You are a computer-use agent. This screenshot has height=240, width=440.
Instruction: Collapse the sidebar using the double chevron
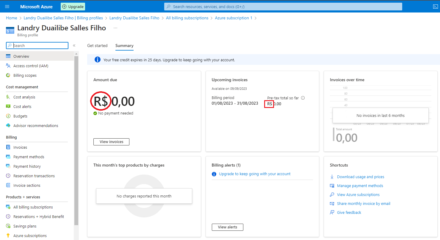[74, 46]
